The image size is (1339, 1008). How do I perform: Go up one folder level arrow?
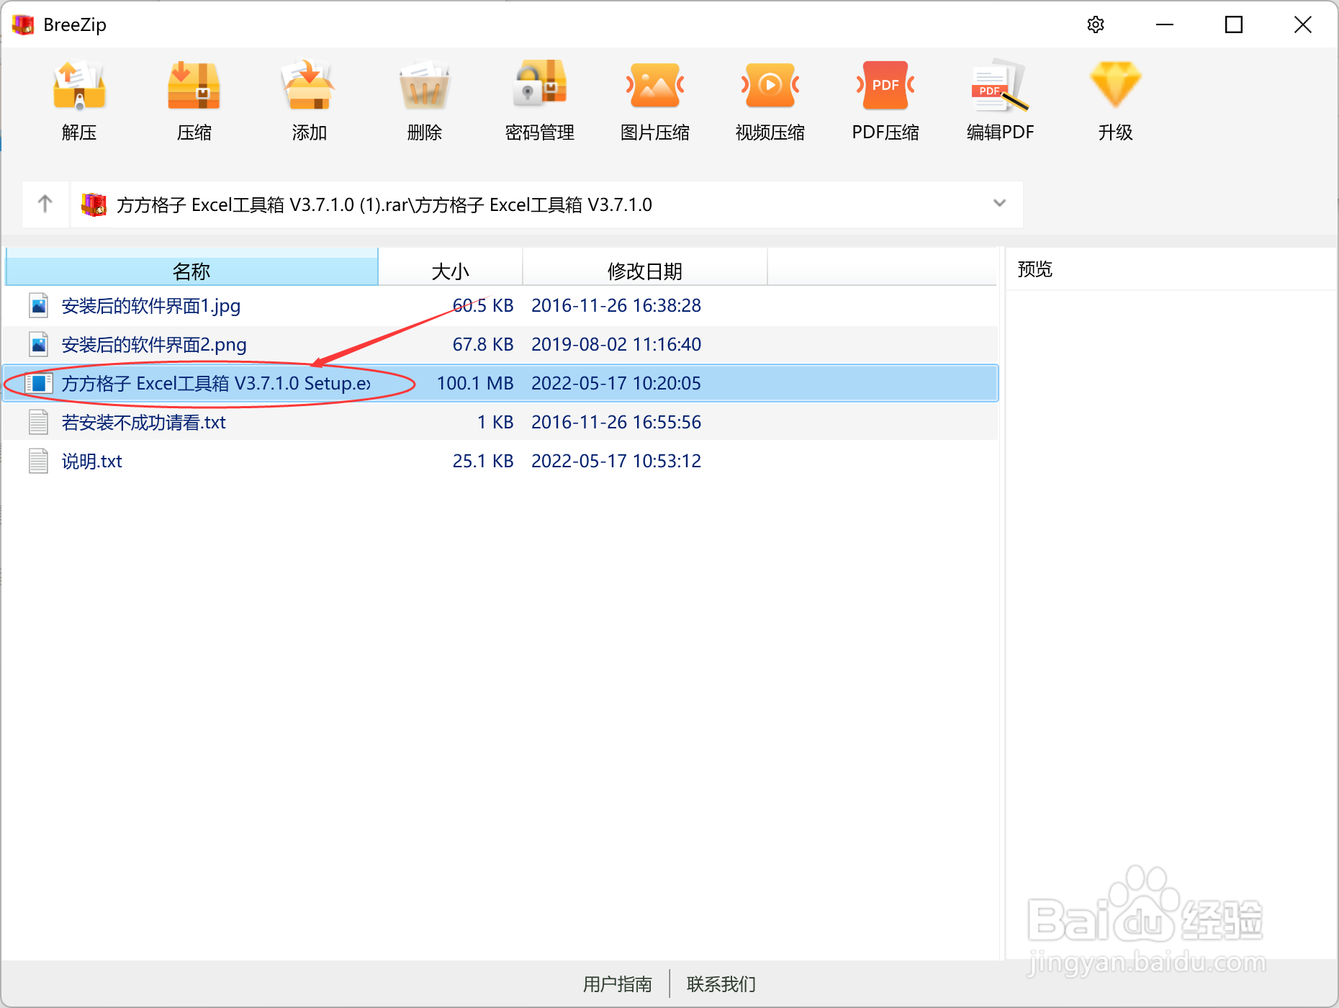(45, 204)
